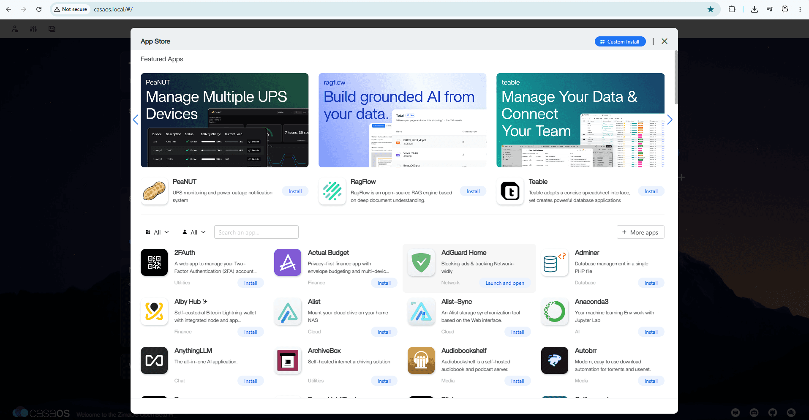Open the Alby Hub app icon

pyautogui.click(x=154, y=311)
